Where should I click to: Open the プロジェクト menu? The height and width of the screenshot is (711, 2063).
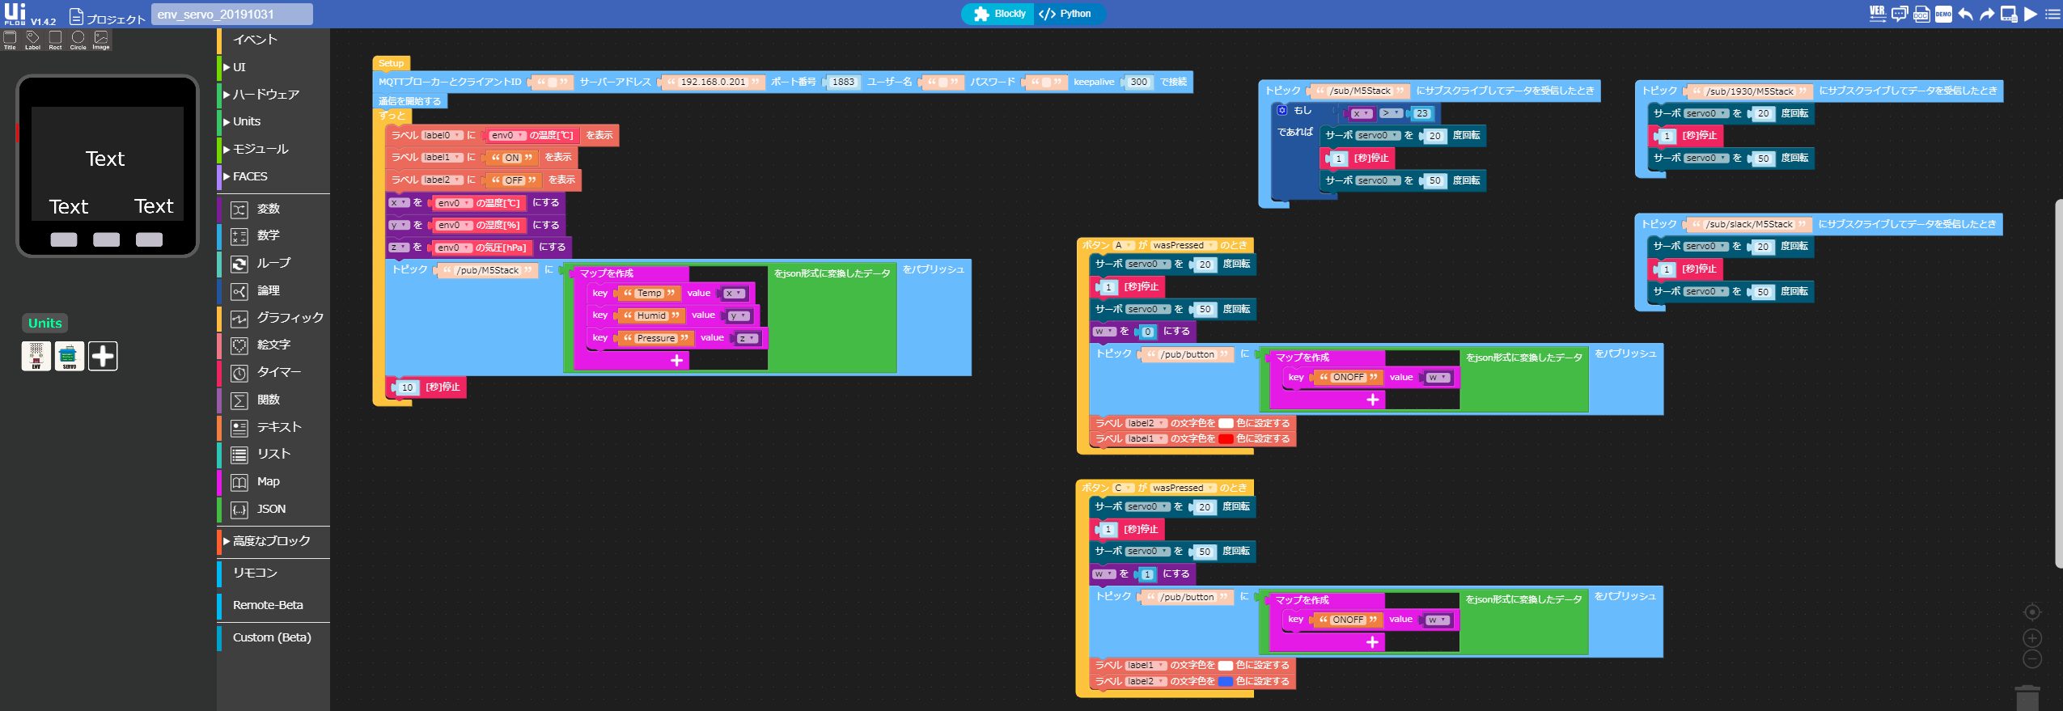click(108, 17)
